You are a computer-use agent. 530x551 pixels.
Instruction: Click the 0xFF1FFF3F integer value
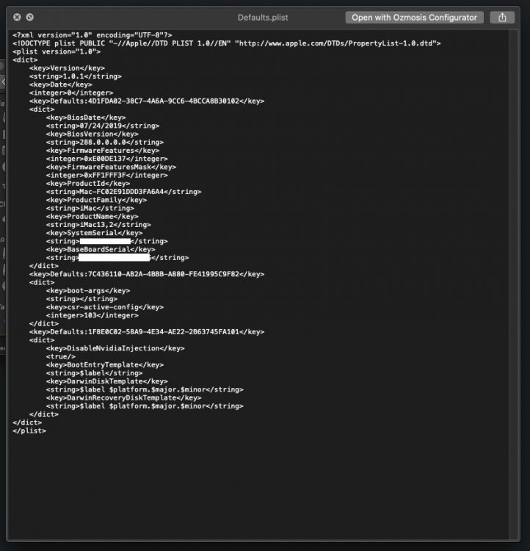[x=106, y=175]
